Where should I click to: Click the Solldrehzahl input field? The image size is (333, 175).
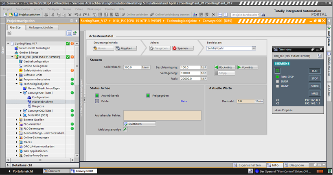(x=132, y=67)
